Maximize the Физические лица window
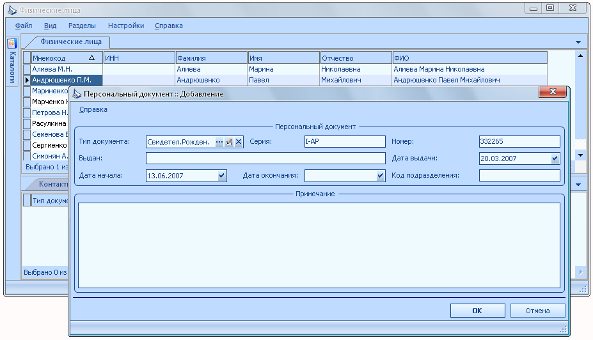Viewport: 593px width, 340px height. point(550,8)
